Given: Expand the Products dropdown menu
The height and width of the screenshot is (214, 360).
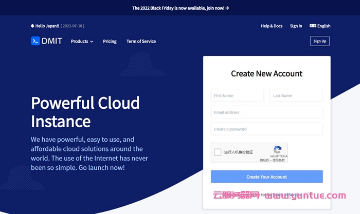Looking at the screenshot, I should pos(82,42).
